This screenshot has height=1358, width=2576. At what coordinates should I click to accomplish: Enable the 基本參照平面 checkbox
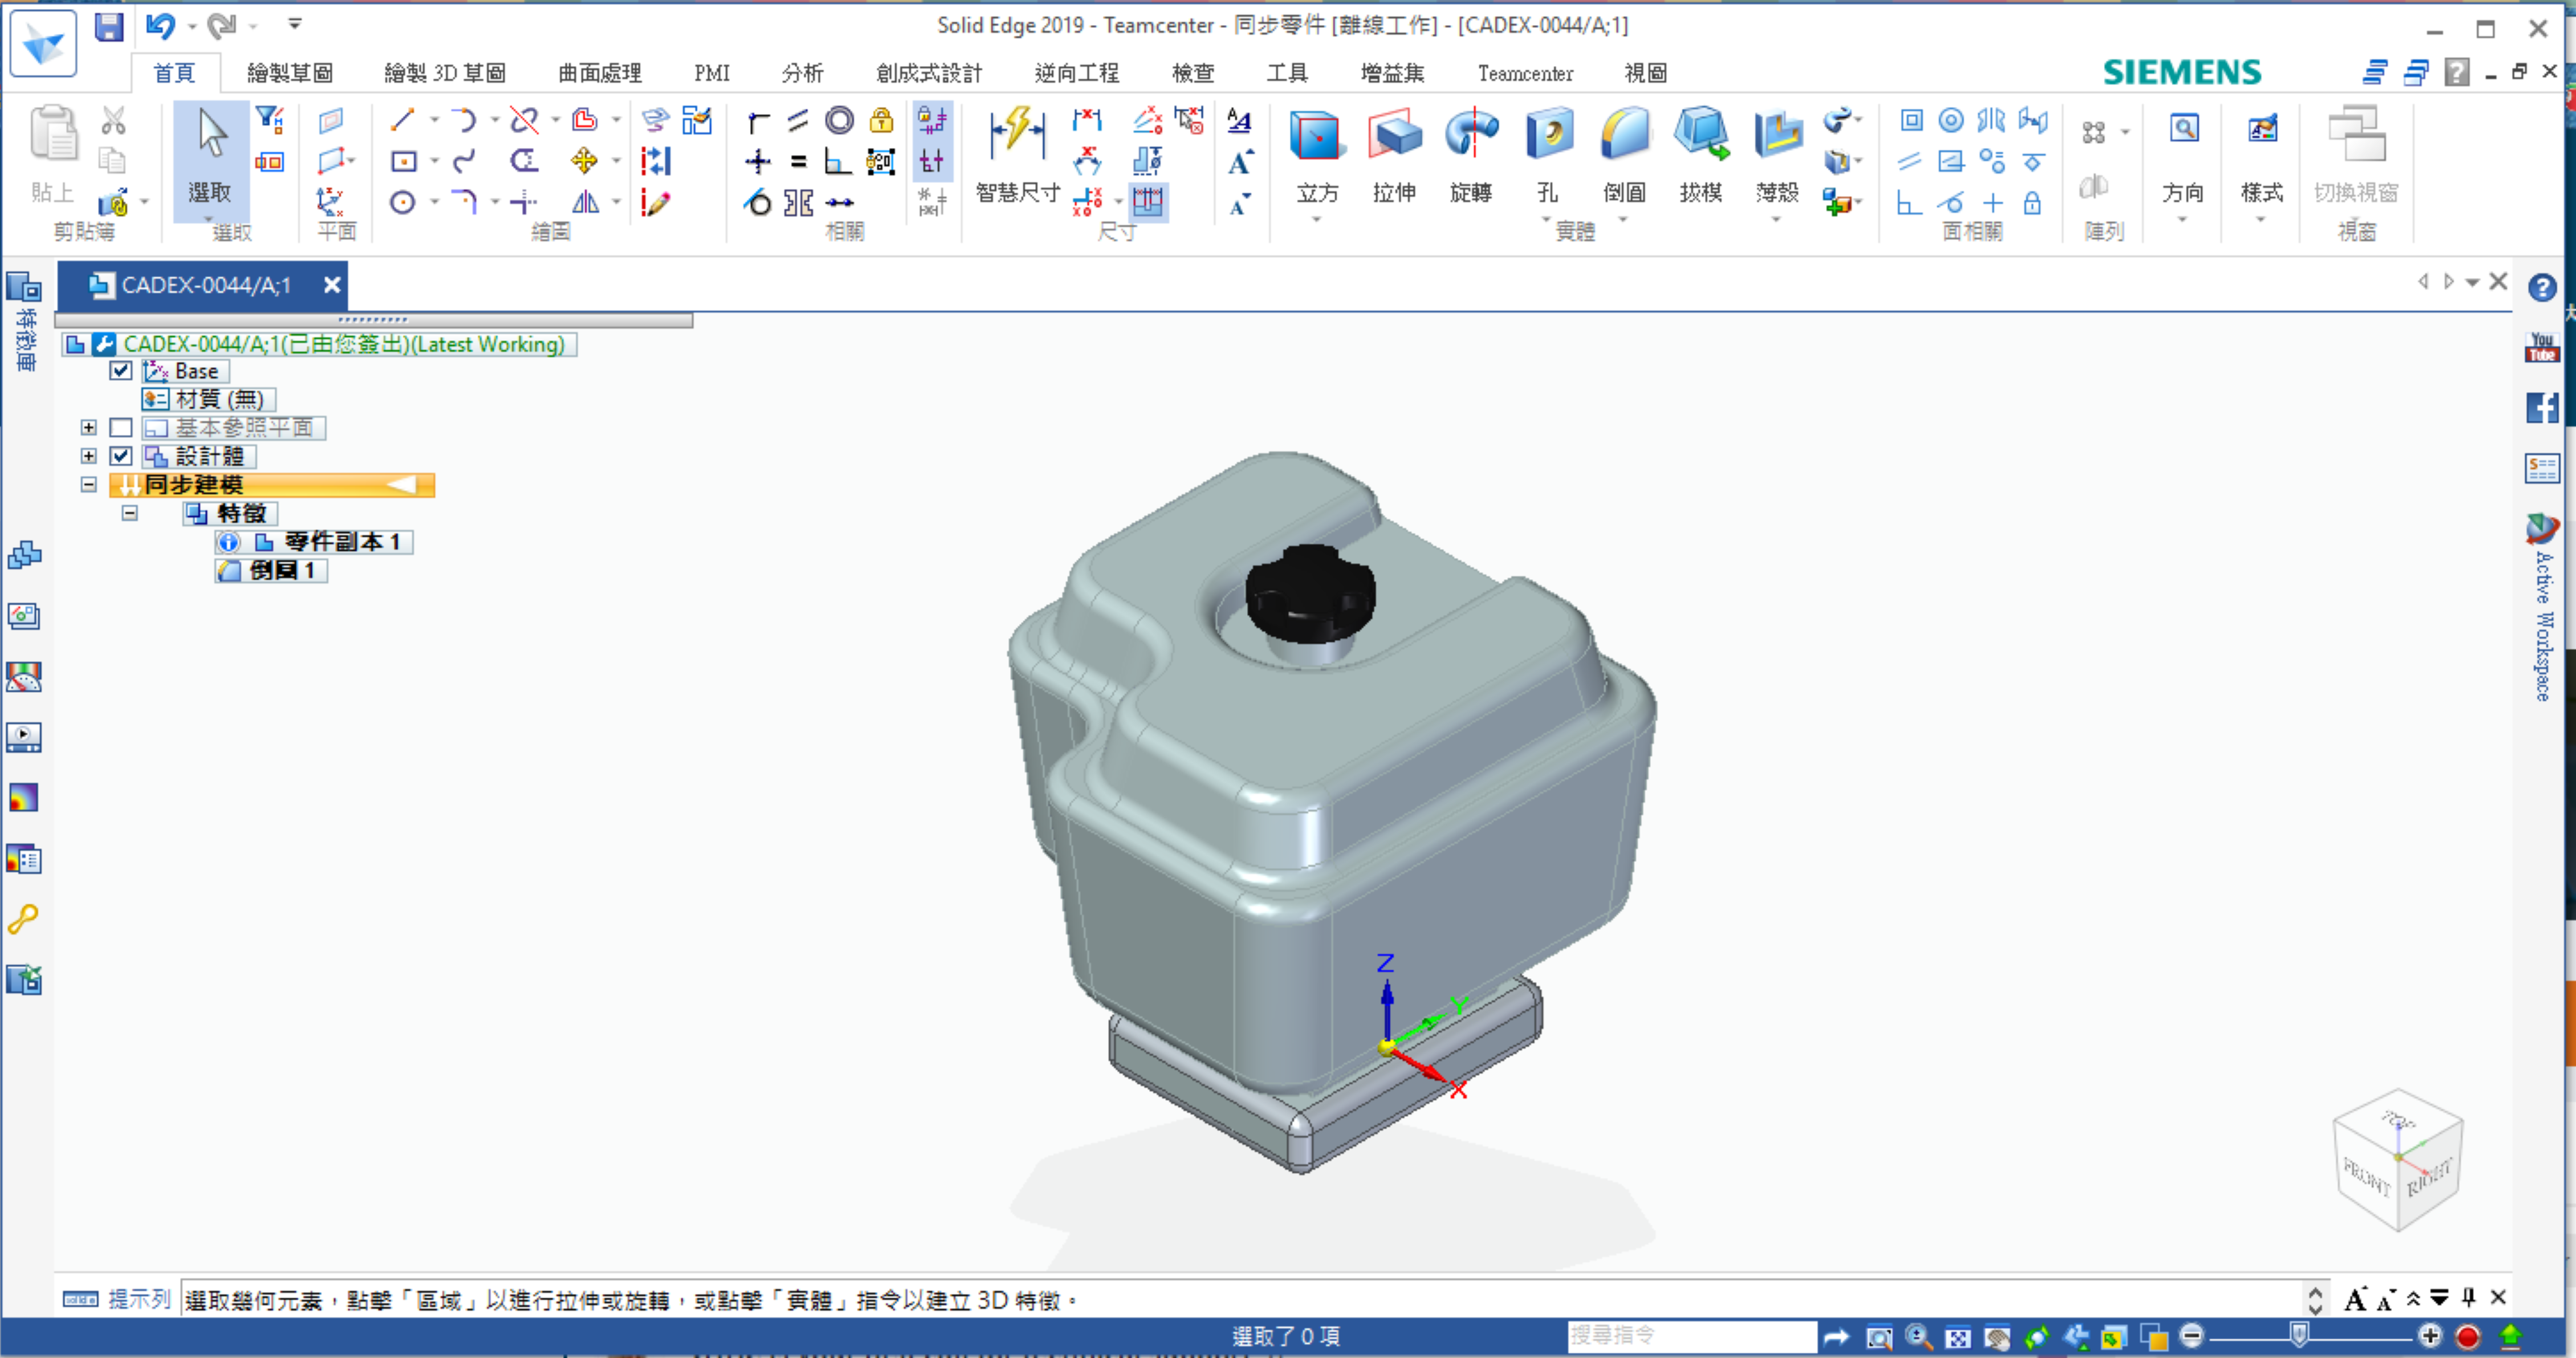coord(121,428)
